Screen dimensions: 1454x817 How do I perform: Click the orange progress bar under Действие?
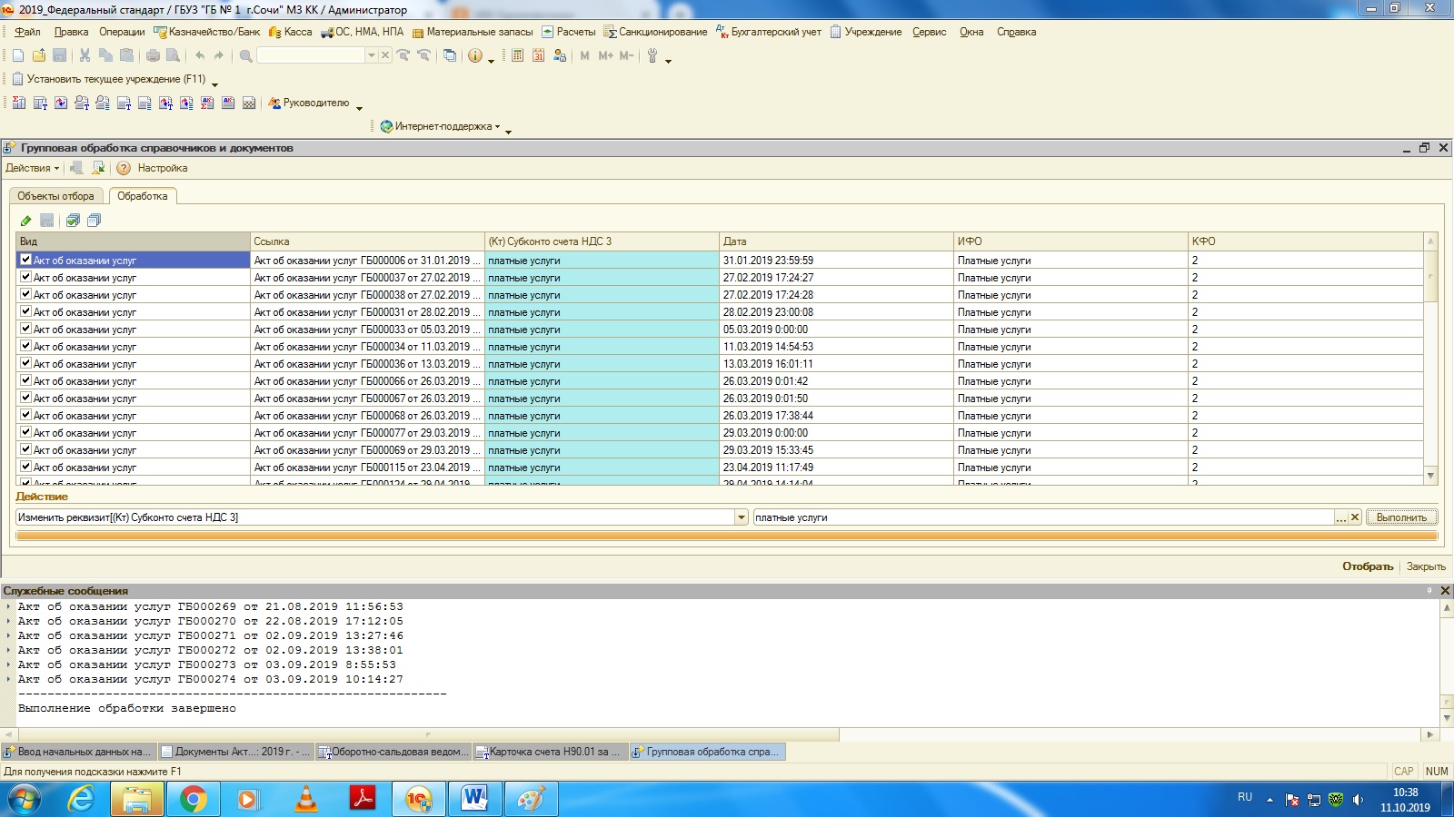coord(727,536)
